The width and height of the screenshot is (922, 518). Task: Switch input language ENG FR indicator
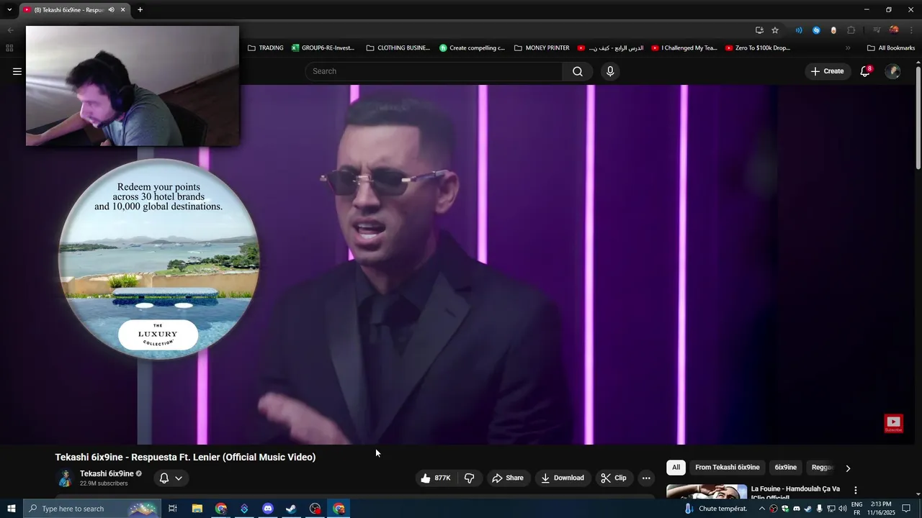pos(856,509)
